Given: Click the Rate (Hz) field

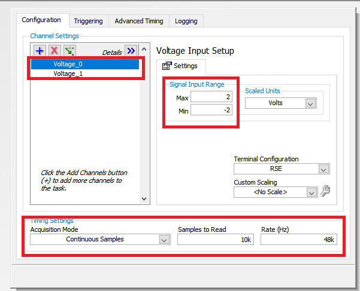Looking at the screenshot, I should pyautogui.click(x=299, y=240).
